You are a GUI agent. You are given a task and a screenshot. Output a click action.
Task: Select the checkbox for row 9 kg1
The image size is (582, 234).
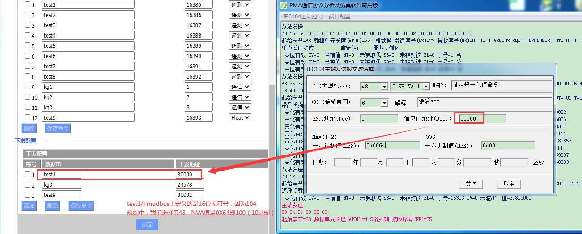coord(27,87)
